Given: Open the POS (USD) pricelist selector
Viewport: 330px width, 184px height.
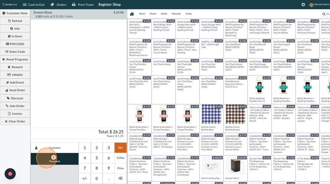Looking at the screenshot, I should [x=15, y=44].
